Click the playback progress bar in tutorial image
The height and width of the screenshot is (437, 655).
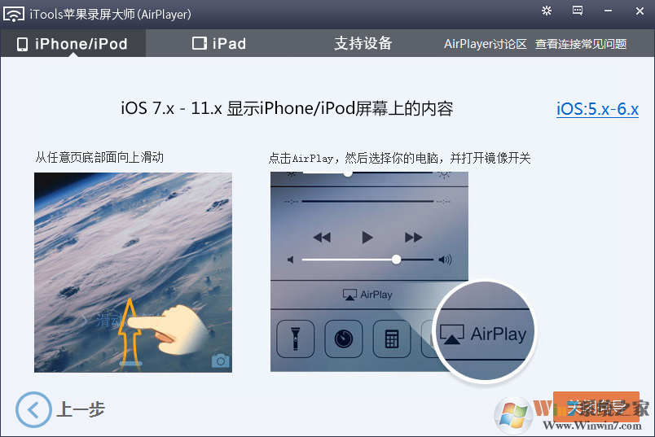point(367,201)
